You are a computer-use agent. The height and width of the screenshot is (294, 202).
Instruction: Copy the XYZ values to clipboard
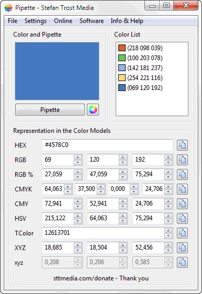click(182, 247)
